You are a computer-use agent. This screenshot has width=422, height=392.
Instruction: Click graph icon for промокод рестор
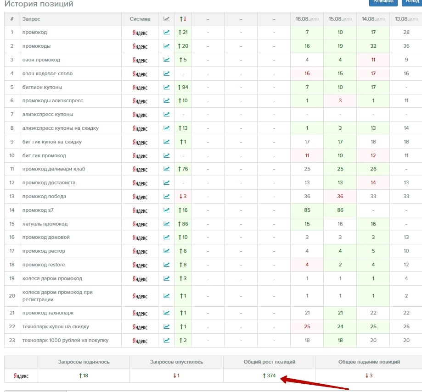tap(167, 251)
